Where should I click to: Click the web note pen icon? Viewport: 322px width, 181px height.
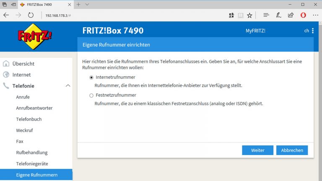point(278,15)
